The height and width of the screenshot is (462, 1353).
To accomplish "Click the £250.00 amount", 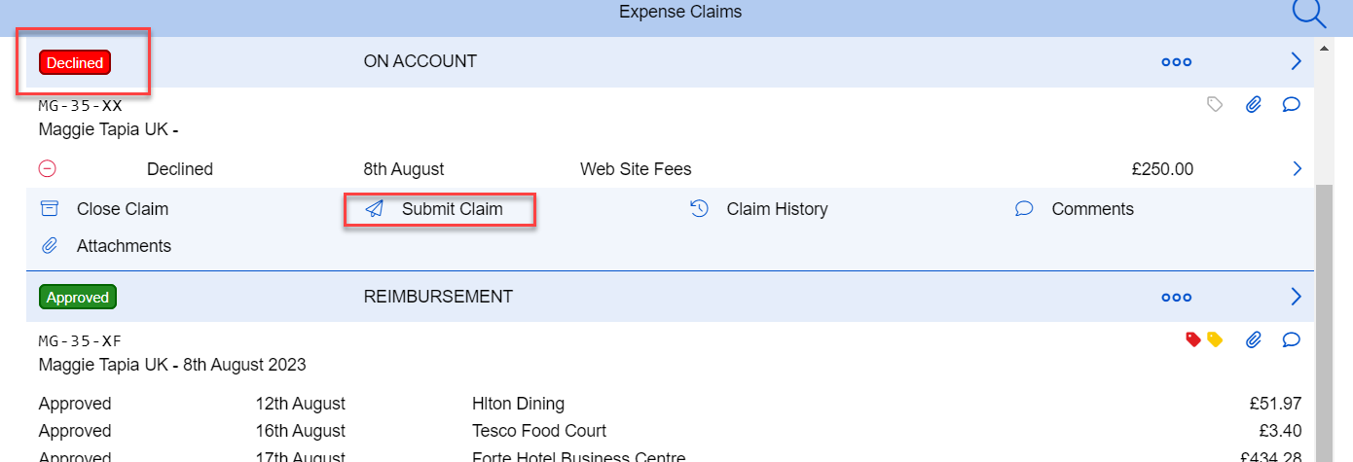I will [1162, 168].
